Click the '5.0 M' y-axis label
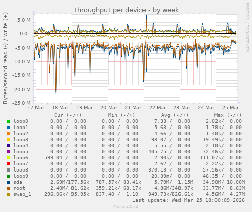The width and height of the screenshot is (252, 212). (24, 20)
